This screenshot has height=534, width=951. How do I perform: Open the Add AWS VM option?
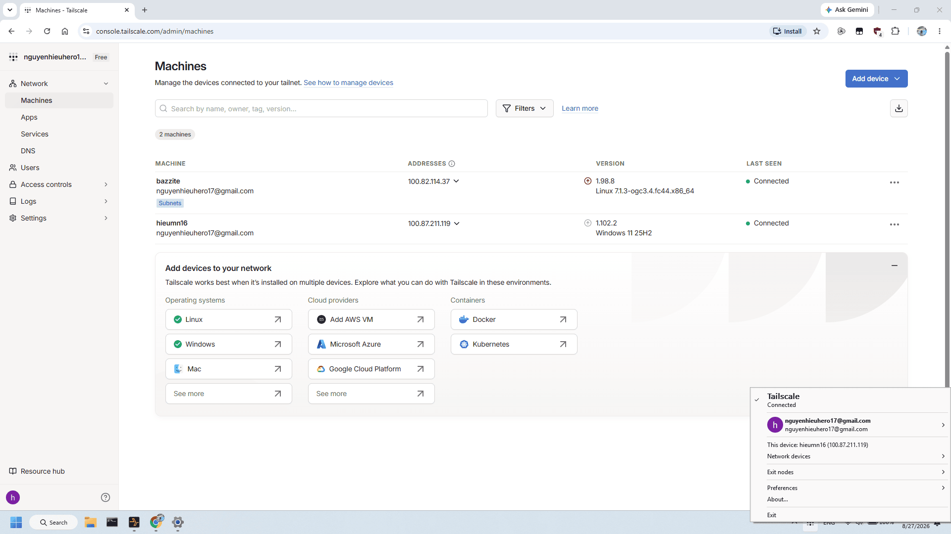point(371,319)
